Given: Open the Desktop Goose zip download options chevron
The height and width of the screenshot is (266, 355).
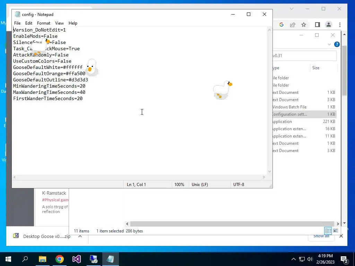Looking at the screenshot, I should (80, 236).
